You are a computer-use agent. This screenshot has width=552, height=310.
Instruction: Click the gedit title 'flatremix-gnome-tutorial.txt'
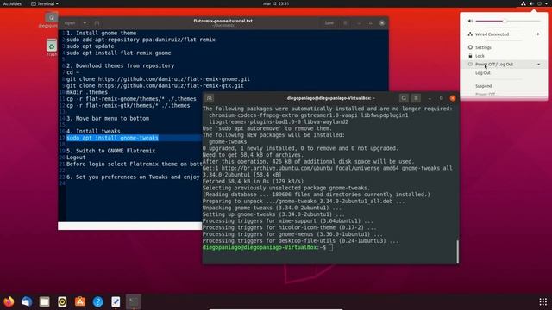(x=223, y=21)
